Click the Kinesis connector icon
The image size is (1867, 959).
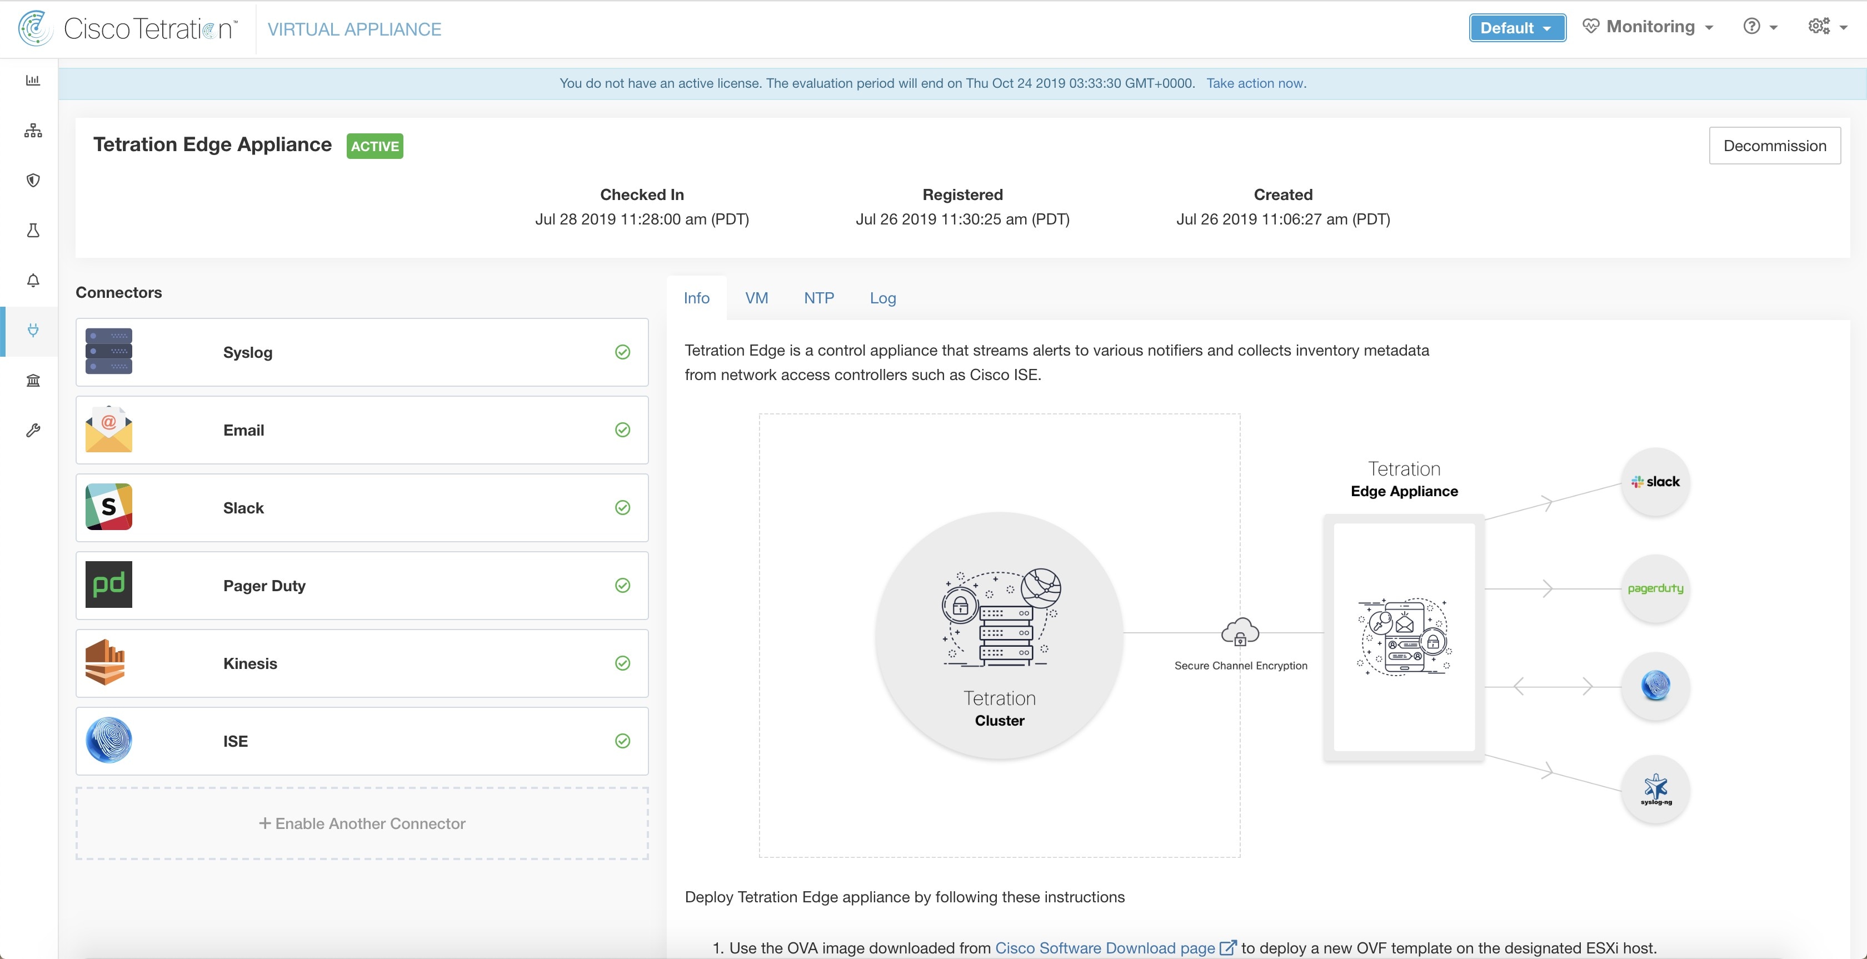(109, 663)
